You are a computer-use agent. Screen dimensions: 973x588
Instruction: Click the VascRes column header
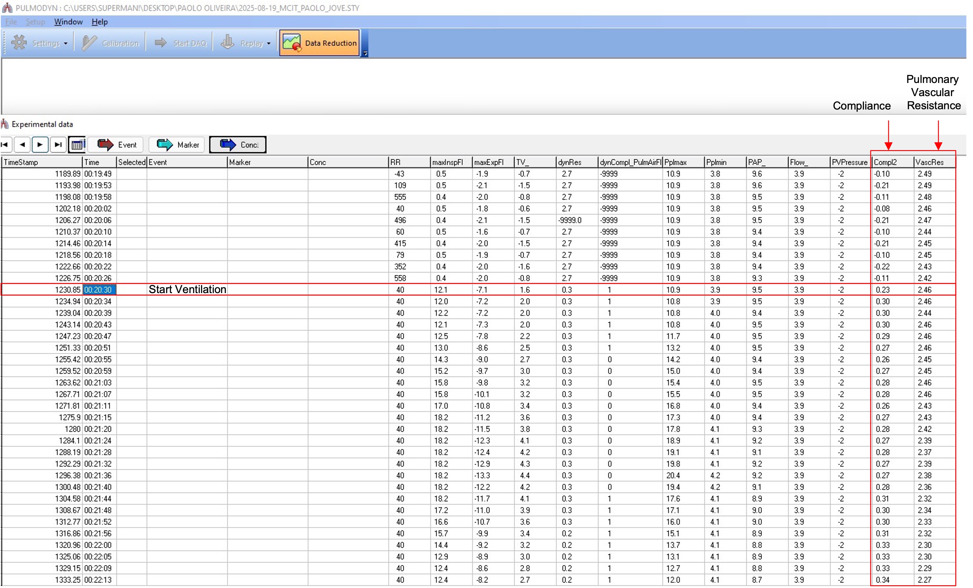pos(934,162)
